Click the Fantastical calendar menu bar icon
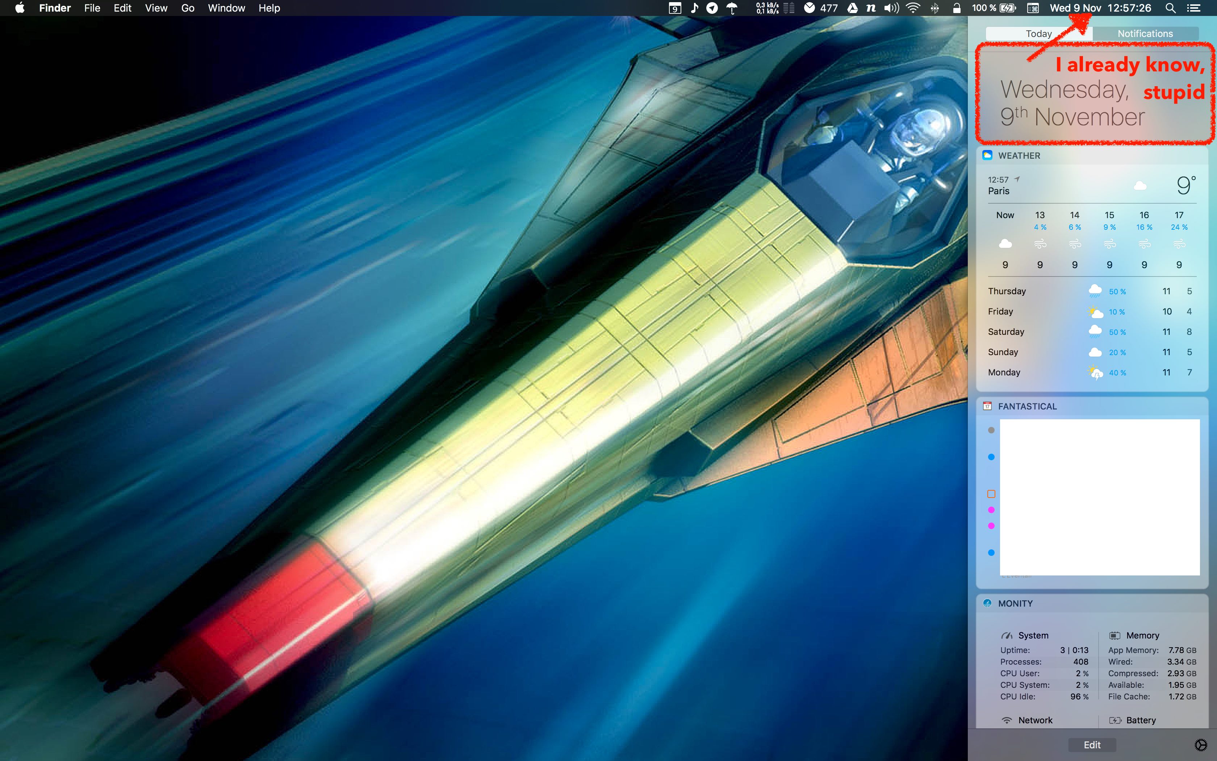This screenshot has width=1217, height=761. [x=675, y=8]
